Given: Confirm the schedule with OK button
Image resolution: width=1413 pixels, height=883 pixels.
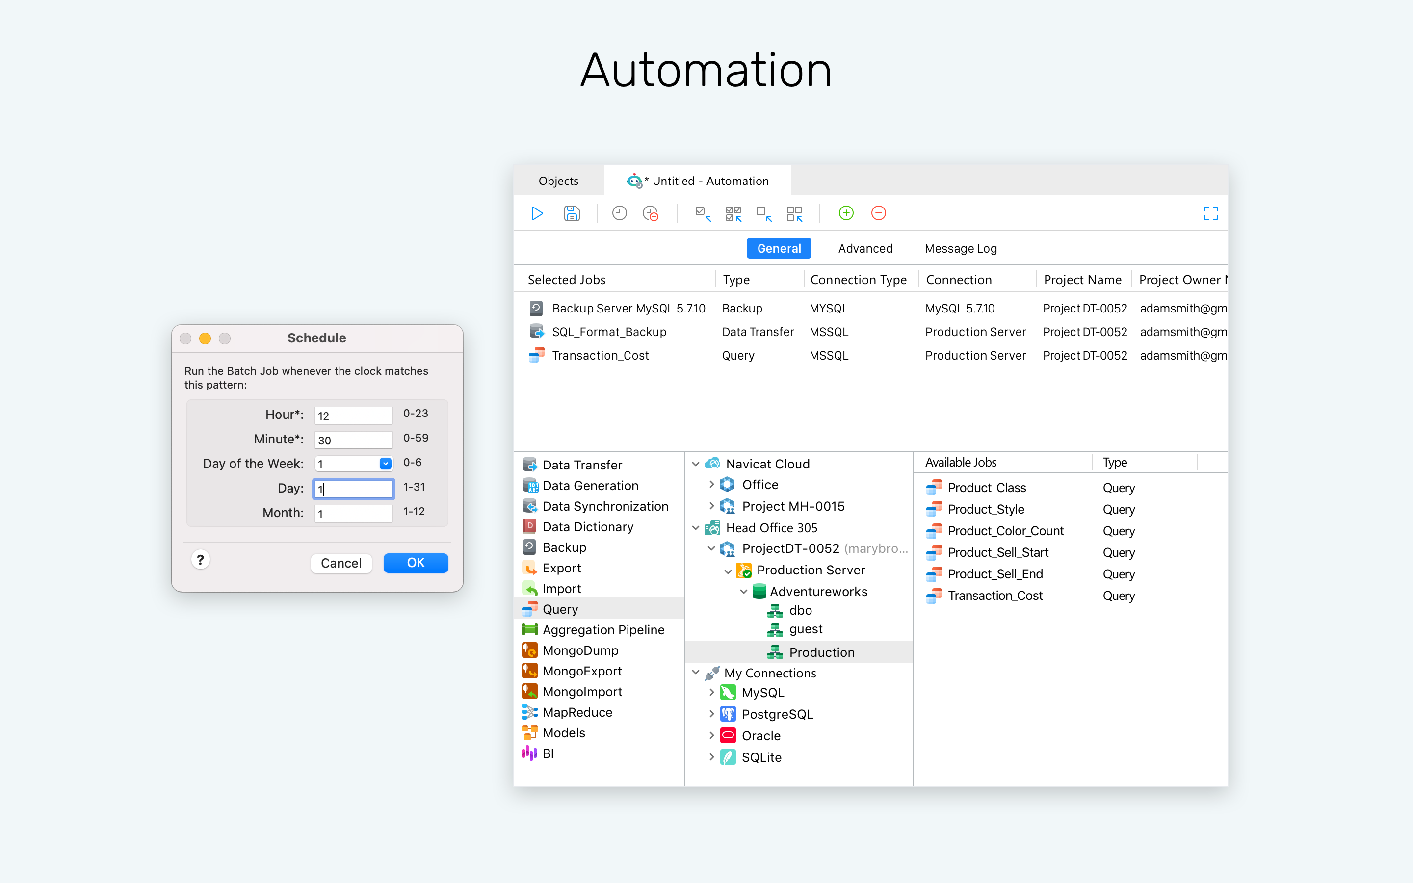Looking at the screenshot, I should click(416, 563).
